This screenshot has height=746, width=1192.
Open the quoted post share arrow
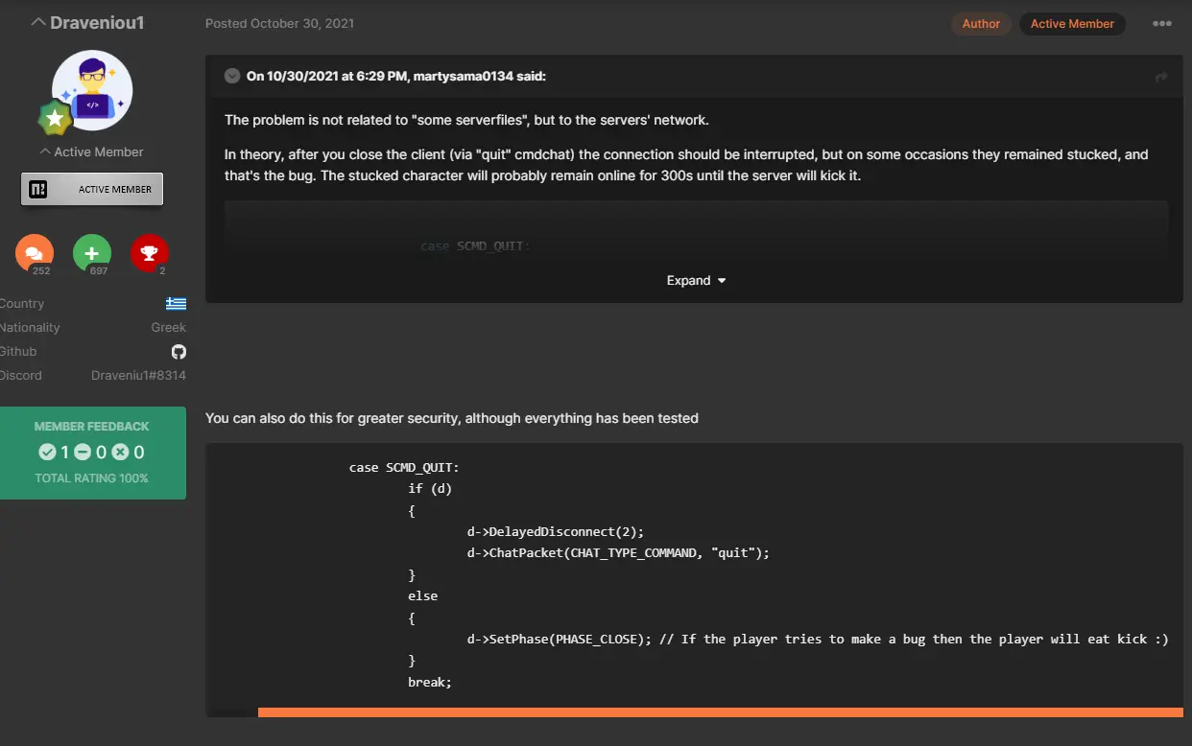[x=1161, y=77]
